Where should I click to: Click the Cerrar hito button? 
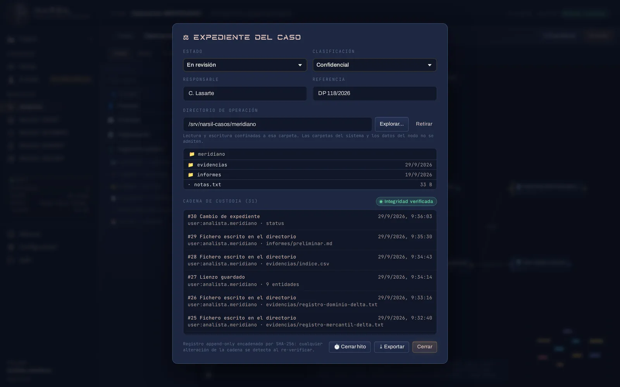[350, 347]
